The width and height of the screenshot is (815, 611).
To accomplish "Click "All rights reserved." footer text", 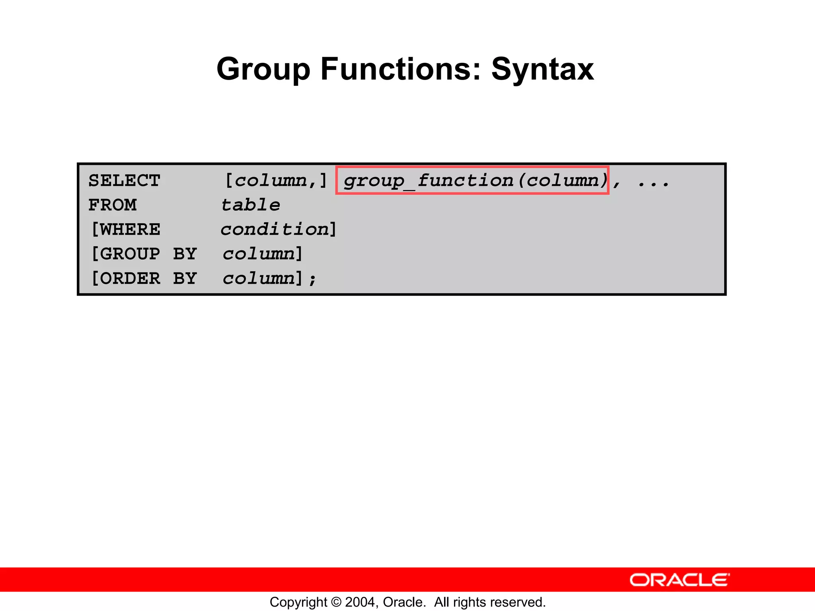I will [x=489, y=602].
